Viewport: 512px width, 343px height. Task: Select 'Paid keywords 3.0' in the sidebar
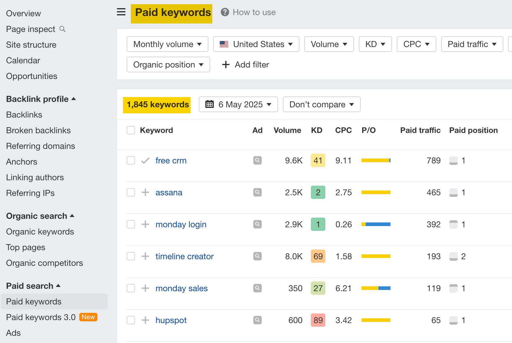point(40,317)
